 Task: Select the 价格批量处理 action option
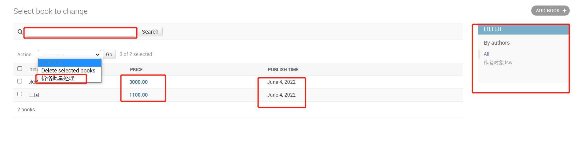pos(58,78)
